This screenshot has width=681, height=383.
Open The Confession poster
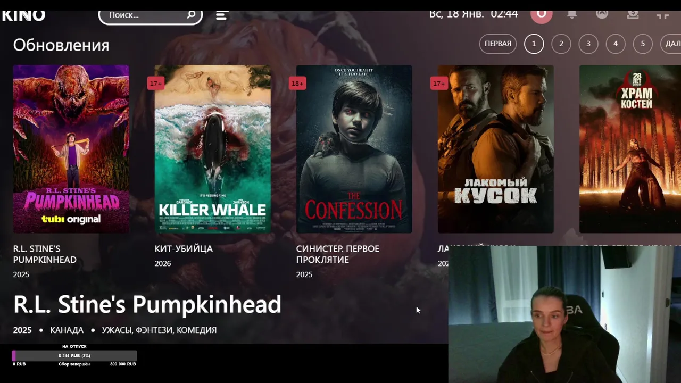[x=354, y=149]
